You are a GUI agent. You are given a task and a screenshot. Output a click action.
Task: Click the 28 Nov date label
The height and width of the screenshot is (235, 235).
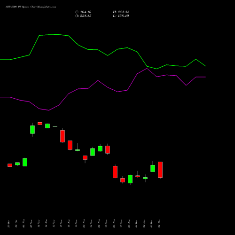pos(129,223)
